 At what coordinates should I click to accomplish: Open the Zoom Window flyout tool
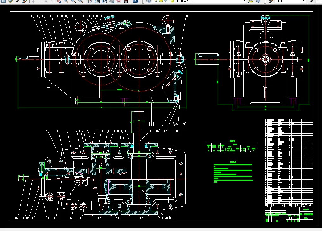73,1
